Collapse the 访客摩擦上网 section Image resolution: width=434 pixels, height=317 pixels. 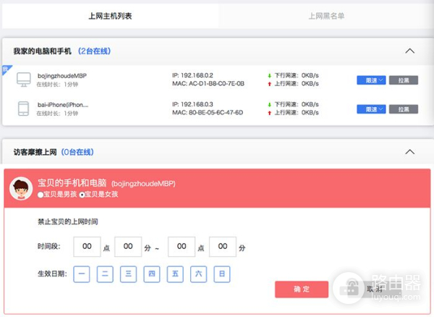tap(410, 152)
